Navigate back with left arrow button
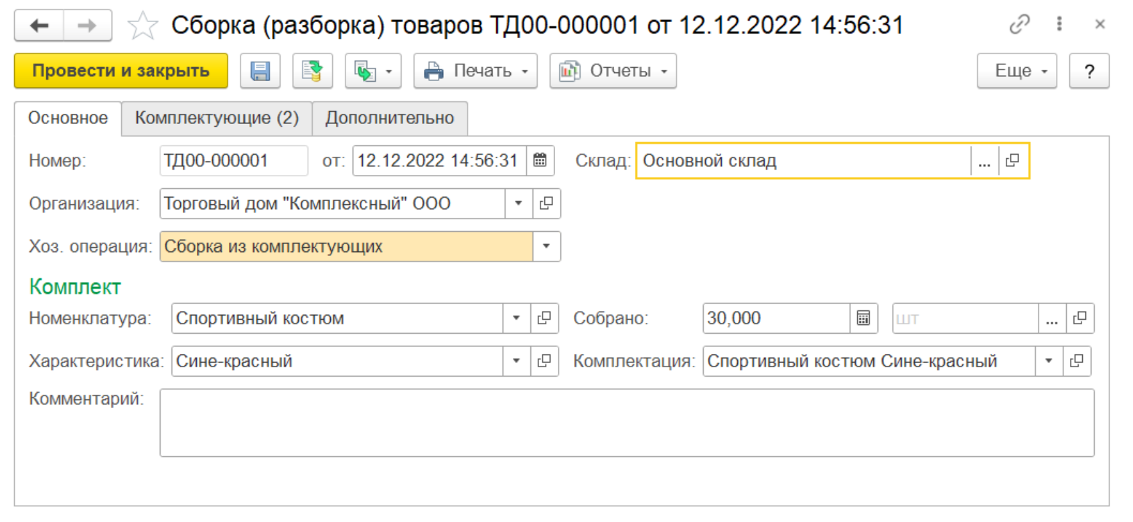The image size is (1133, 522). [40, 26]
